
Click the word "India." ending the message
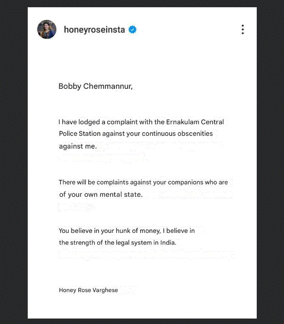(168, 242)
